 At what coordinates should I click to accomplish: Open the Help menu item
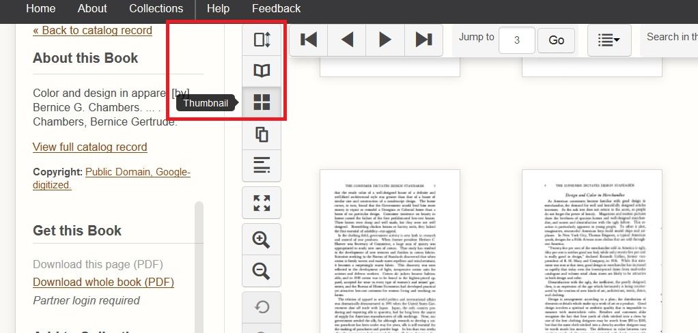pos(218,8)
